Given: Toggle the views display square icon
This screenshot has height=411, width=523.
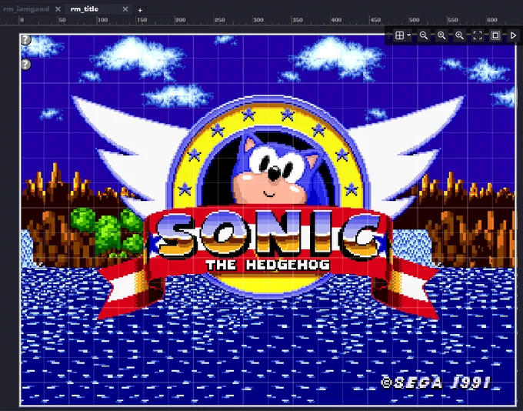Looking at the screenshot, I should point(495,35).
